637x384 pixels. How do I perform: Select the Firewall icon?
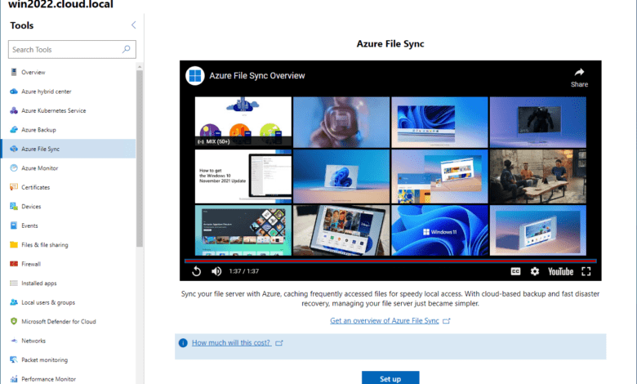click(14, 264)
